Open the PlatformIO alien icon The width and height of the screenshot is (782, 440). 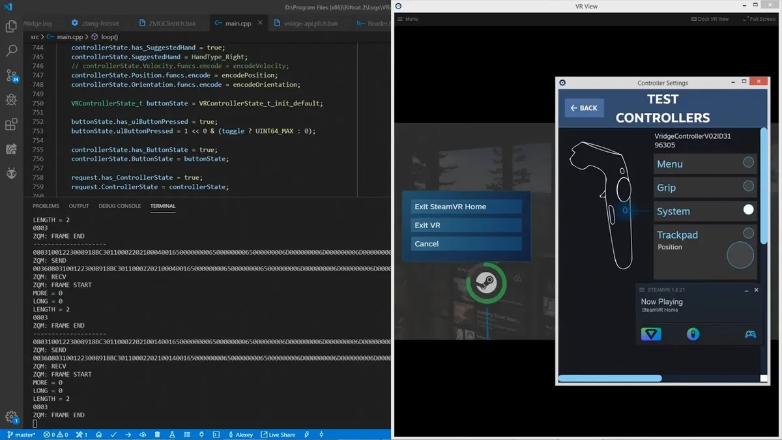(11, 173)
